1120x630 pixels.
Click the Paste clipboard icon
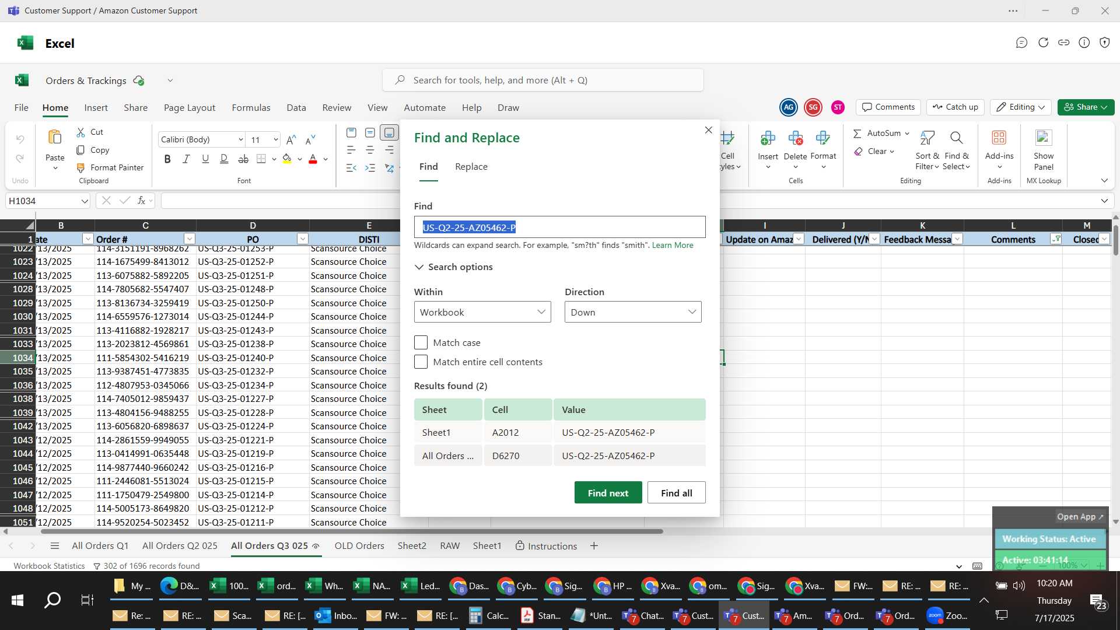[55, 137]
